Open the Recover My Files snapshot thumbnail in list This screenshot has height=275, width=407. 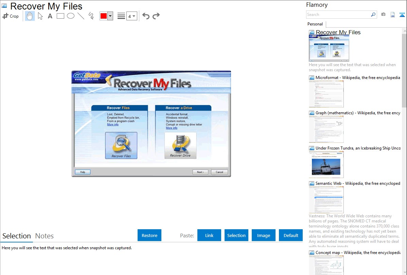coord(329,48)
